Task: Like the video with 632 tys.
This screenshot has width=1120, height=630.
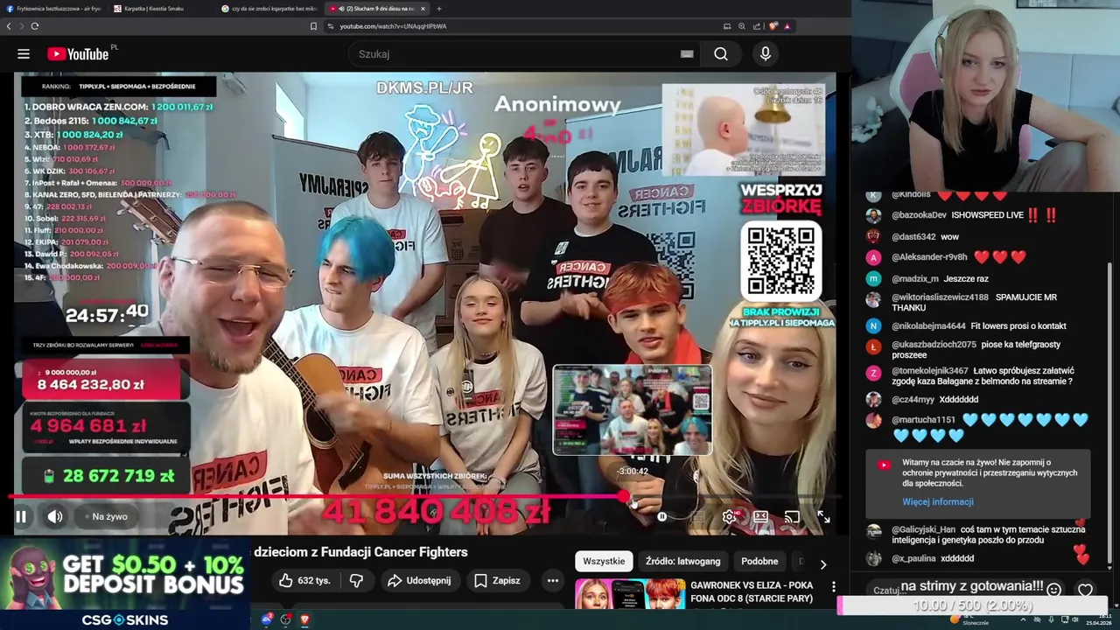Action: [x=304, y=580]
